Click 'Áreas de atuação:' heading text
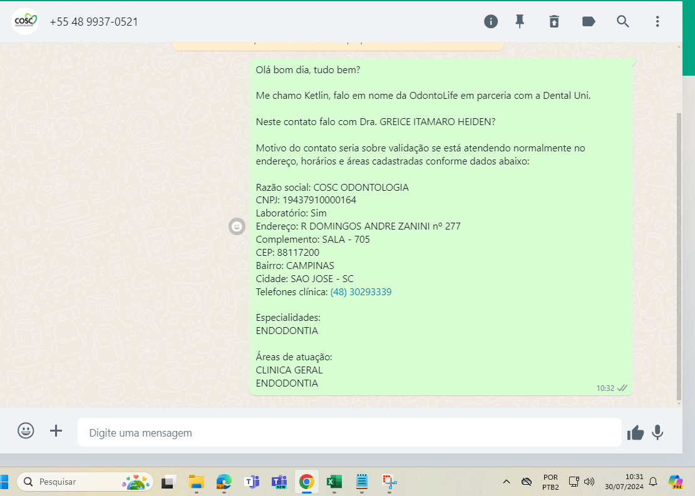The width and height of the screenshot is (695, 496). pos(294,357)
